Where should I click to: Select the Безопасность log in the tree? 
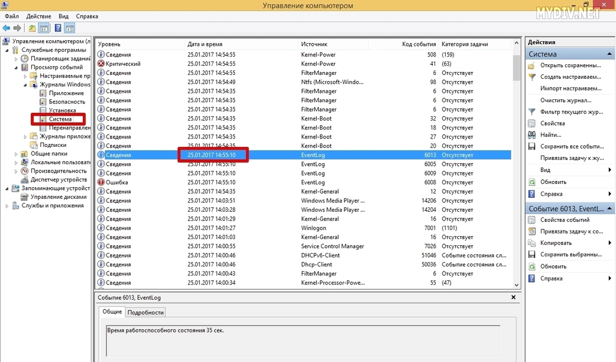point(67,102)
